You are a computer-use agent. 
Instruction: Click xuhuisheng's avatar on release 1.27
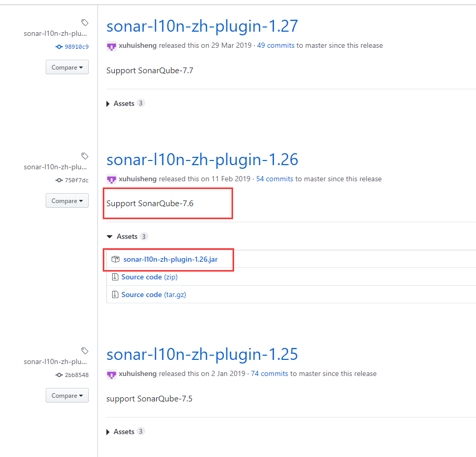point(111,46)
